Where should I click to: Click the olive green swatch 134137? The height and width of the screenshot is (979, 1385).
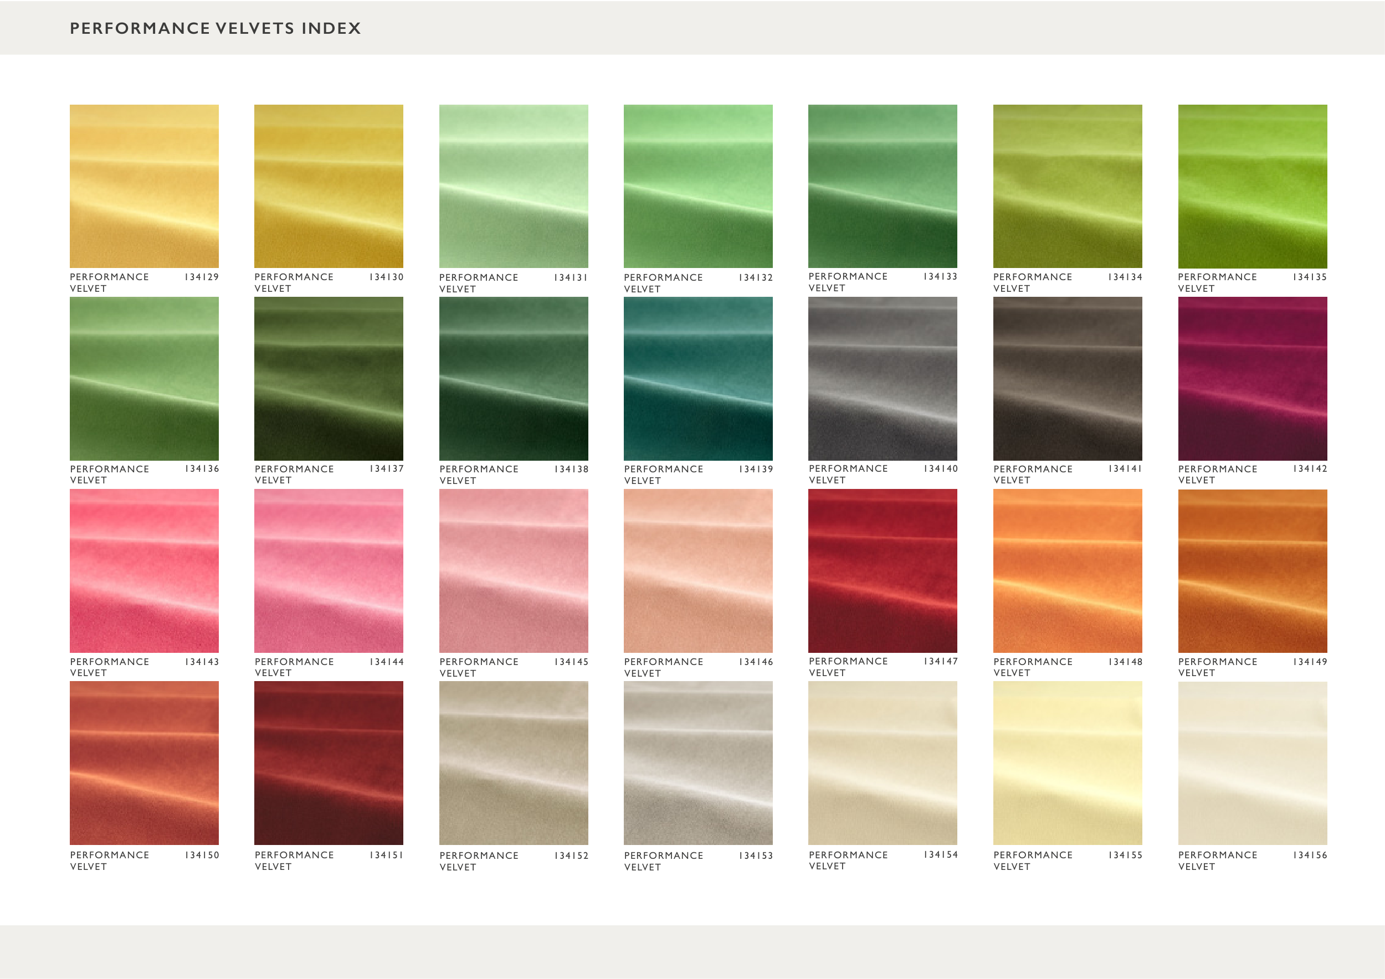[329, 379]
